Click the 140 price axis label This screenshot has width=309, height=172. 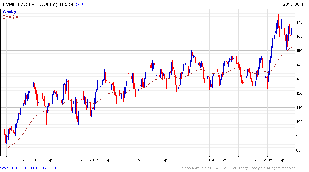(x=299, y=65)
